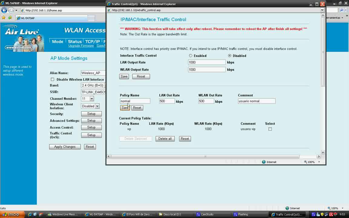Click the Upgrade Firmware link
The height and width of the screenshot is (218, 349).
tap(81, 46)
